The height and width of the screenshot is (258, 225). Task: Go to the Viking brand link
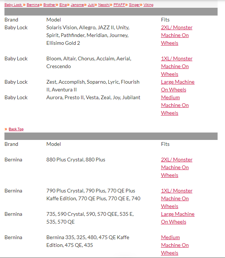pyautogui.click(x=148, y=5)
